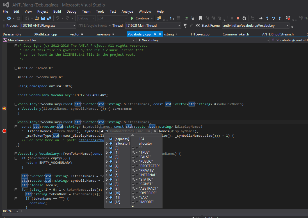The height and width of the screenshot is (218, 308).
Task: Open Text Visualizer magnifier for "TRUE" value
Action: click(133, 152)
